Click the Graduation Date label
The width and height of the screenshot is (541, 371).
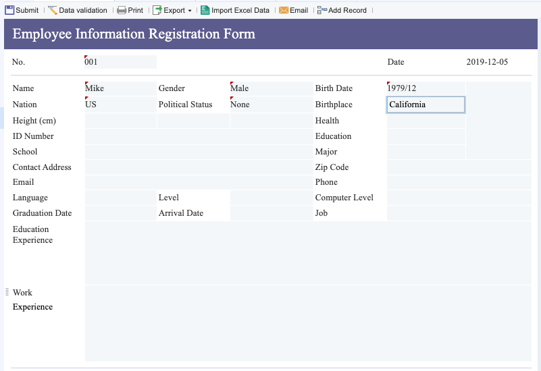click(42, 213)
